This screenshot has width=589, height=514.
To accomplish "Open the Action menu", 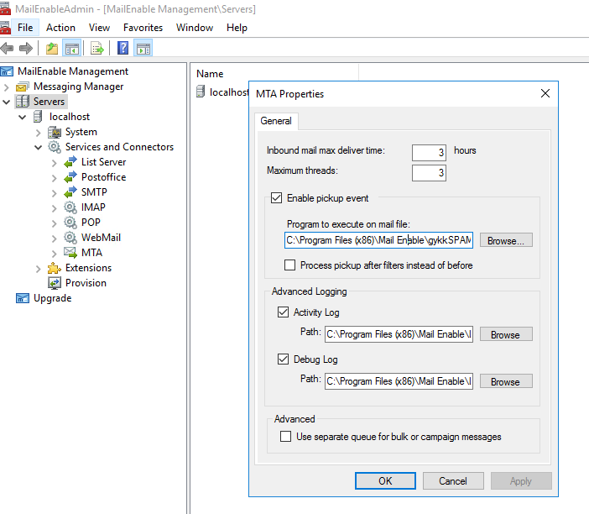I will click(60, 28).
